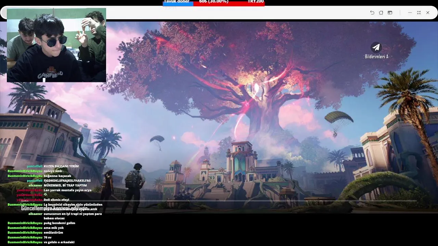Viewport: 438px width, 246px height.
Task: Click the game loading progress bar
Action: [x=219, y=201]
